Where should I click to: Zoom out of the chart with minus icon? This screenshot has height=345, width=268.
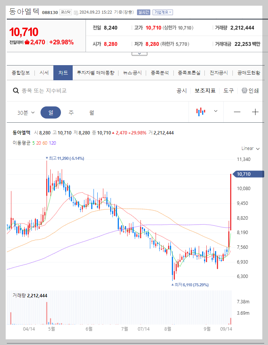pos(237,112)
